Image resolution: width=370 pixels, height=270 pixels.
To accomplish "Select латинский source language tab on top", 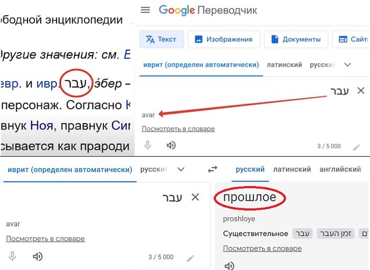I will (284, 65).
